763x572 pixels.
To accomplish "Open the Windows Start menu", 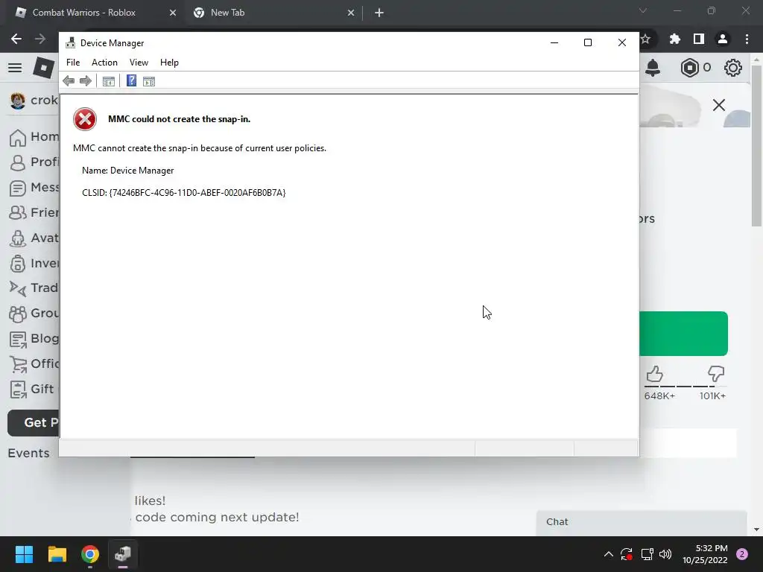I will 24,554.
